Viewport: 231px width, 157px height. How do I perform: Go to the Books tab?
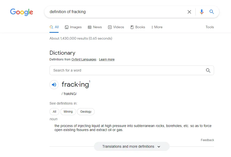(138, 27)
